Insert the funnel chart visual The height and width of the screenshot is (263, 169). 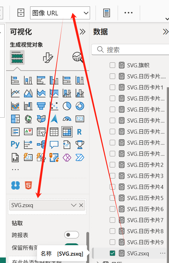(41, 106)
